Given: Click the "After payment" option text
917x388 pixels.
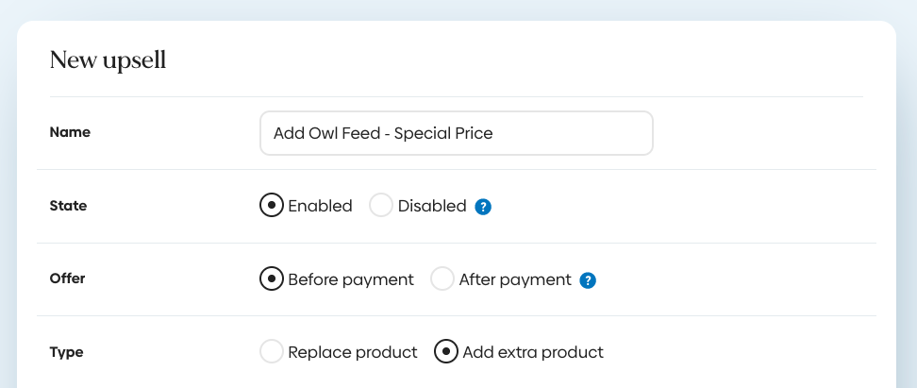Looking at the screenshot, I should [515, 279].
